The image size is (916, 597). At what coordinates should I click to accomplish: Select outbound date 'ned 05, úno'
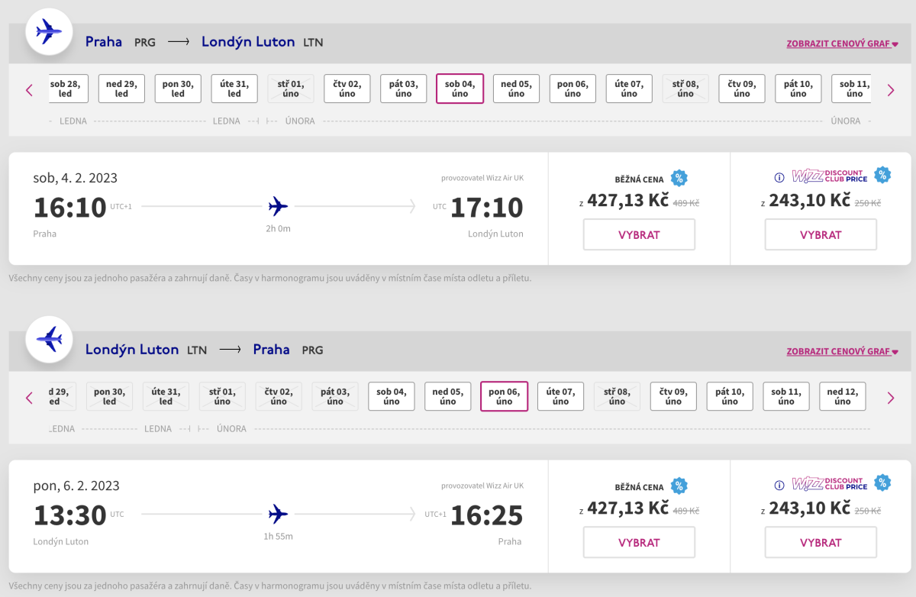coord(516,89)
